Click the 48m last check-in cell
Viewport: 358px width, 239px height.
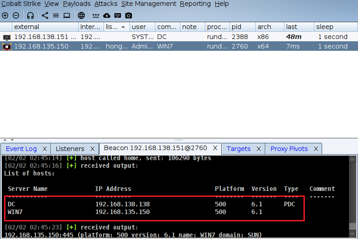pos(294,37)
